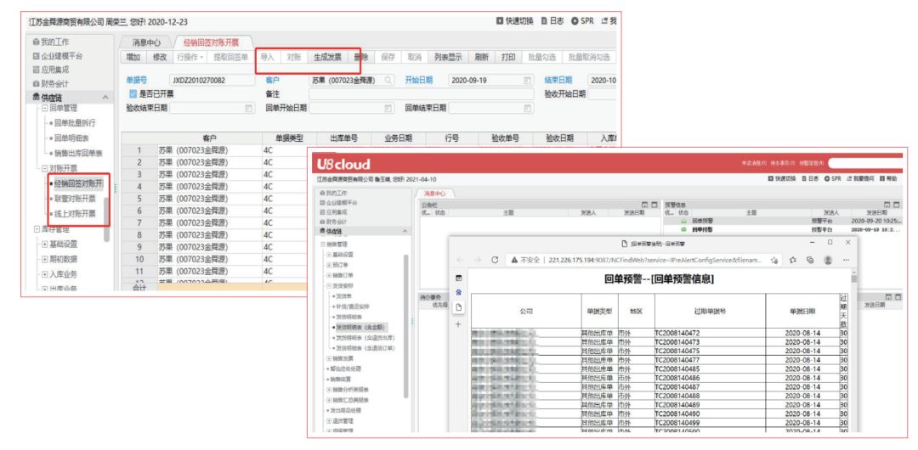
Task: Toggle the 是否已开票 checkbox
Action: pos(133,94)
